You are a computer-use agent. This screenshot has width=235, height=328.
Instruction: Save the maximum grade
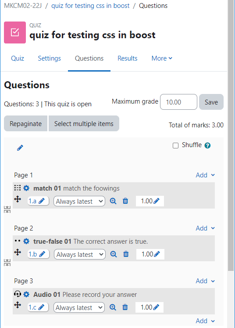point(211,102)
